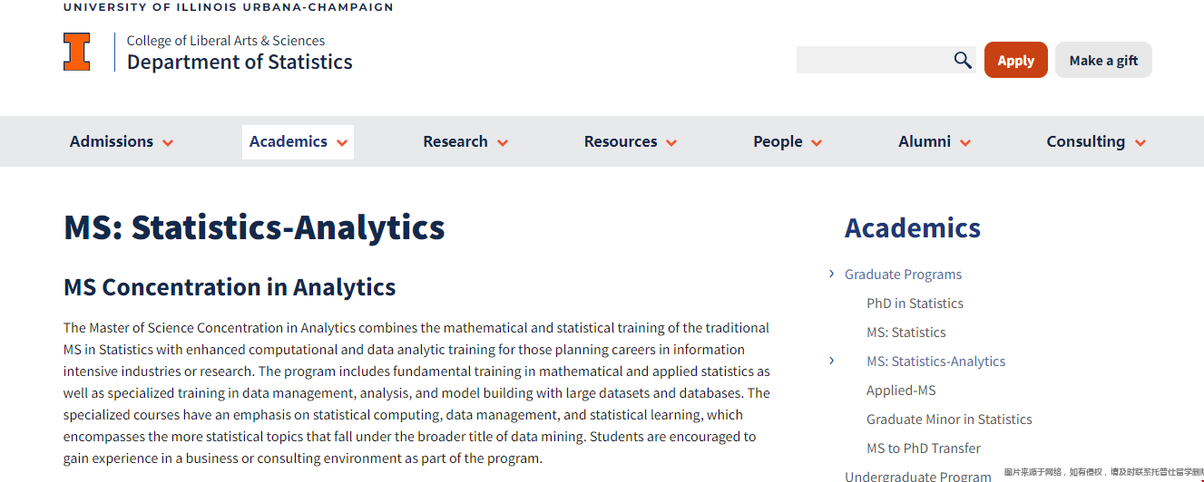
Task: Open the Resources dropdown chevron
Action: pyautogui.click(x=671, y=143)
